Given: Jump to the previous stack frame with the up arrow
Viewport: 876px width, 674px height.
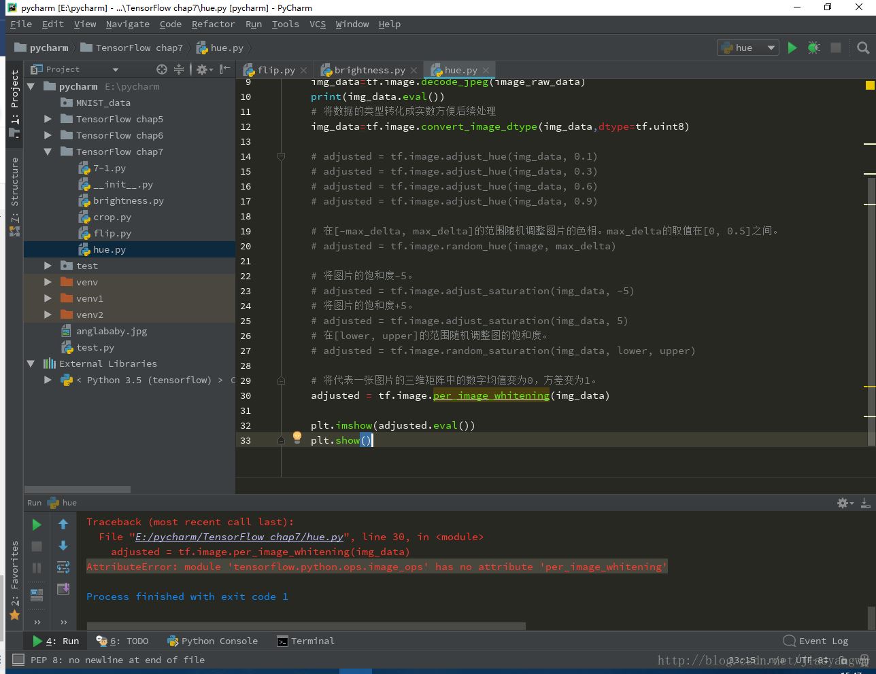Looking at the screenshot, I should pos(63,524).
